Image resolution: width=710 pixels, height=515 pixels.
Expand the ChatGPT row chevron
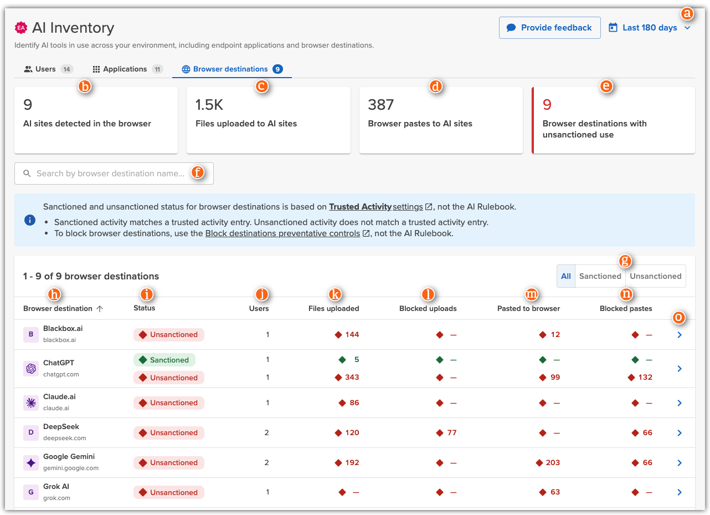(x=680, y=369)
